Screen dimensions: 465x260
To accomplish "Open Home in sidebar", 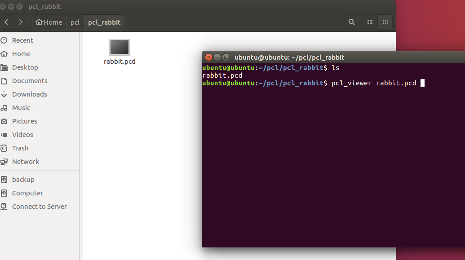I will [40, 53].
